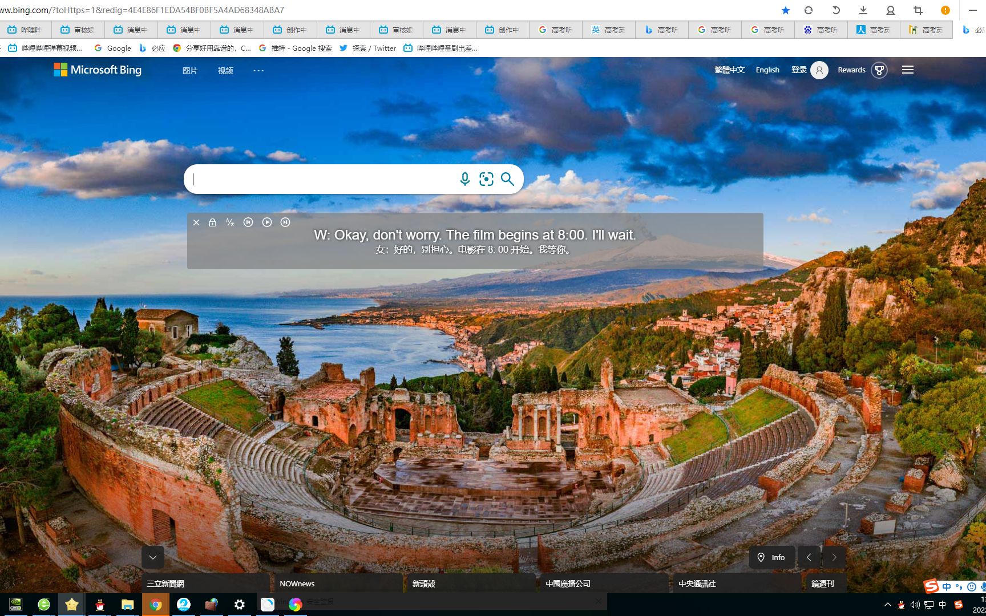This screenshot has width=986, height=616.
Task: Open the Rewards text link
Action: tap(851, 70)
